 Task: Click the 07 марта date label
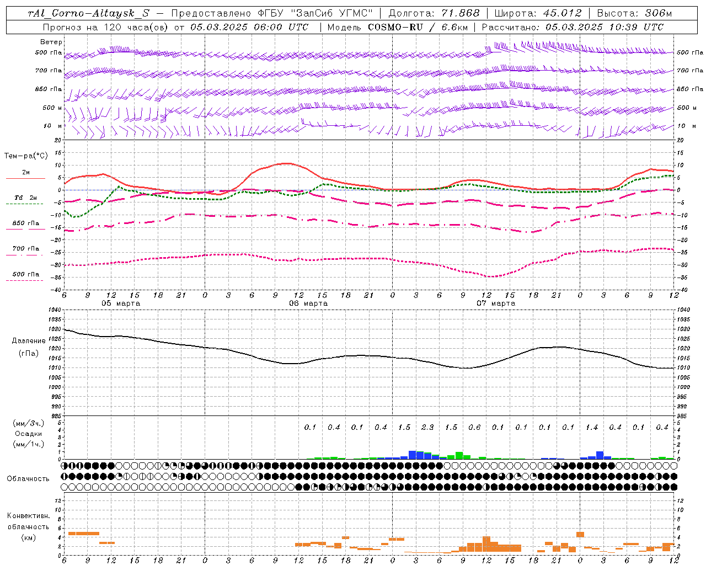496,303
